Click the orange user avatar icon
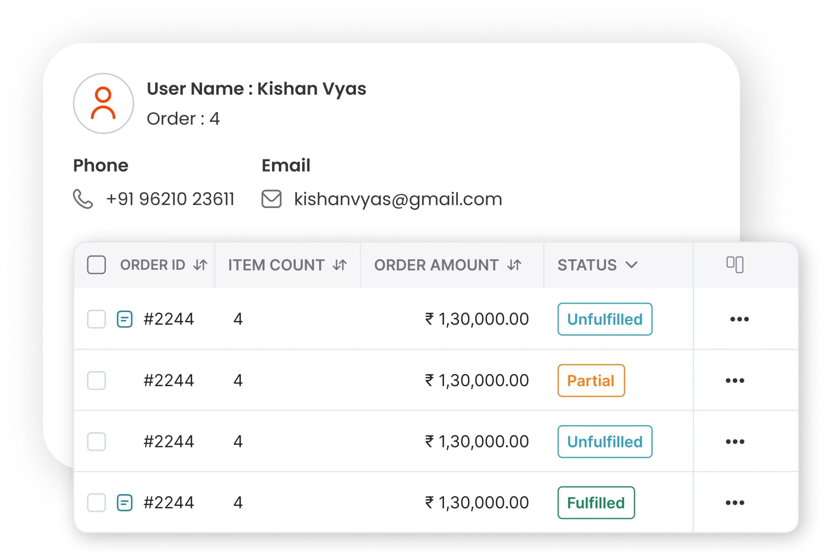 (x=103, y=104)
